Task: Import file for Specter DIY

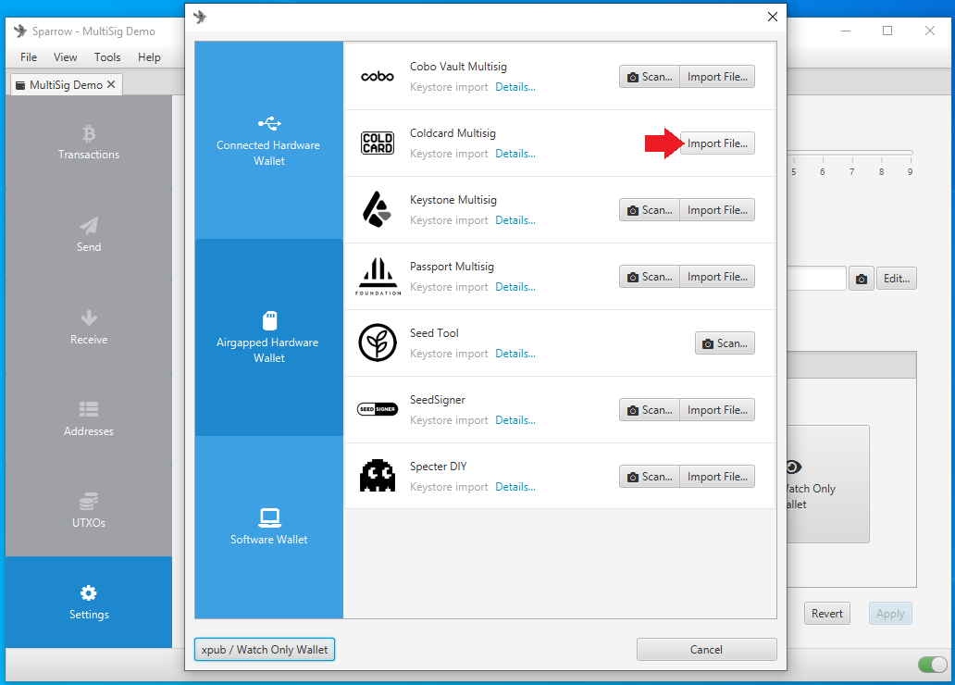Action: (x=717, y=477)
